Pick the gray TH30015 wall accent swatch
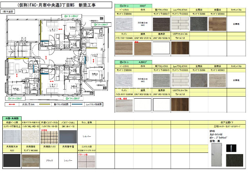251x178 pixels. point(162,79)
